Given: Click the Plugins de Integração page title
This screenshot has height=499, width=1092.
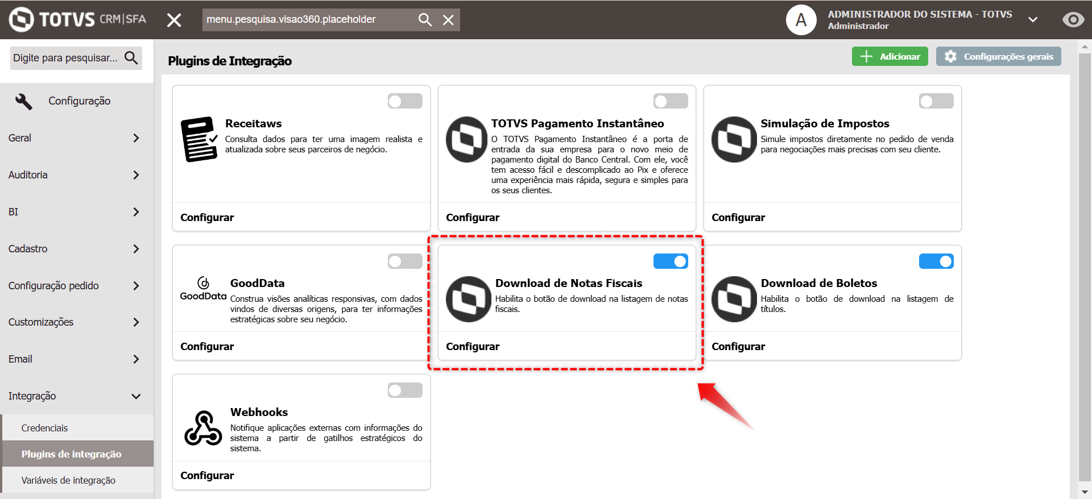Looking at the screenshot, I should (x=230, y=61).
